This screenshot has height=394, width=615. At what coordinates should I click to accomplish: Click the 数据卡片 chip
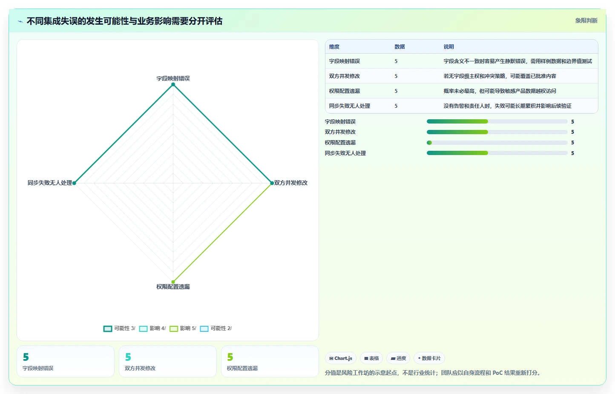pos(429,358)
